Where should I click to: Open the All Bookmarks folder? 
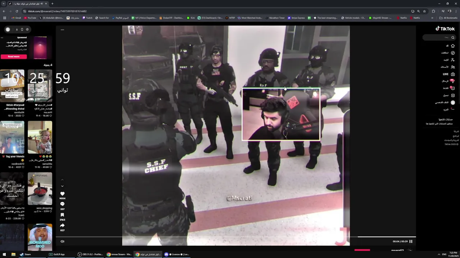(448, 18)
